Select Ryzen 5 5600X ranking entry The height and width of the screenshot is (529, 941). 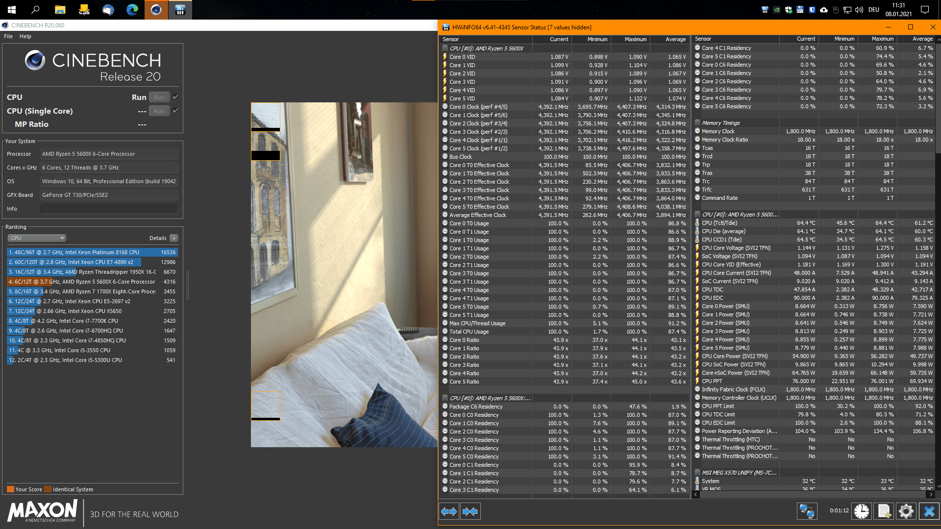point(93,282)
